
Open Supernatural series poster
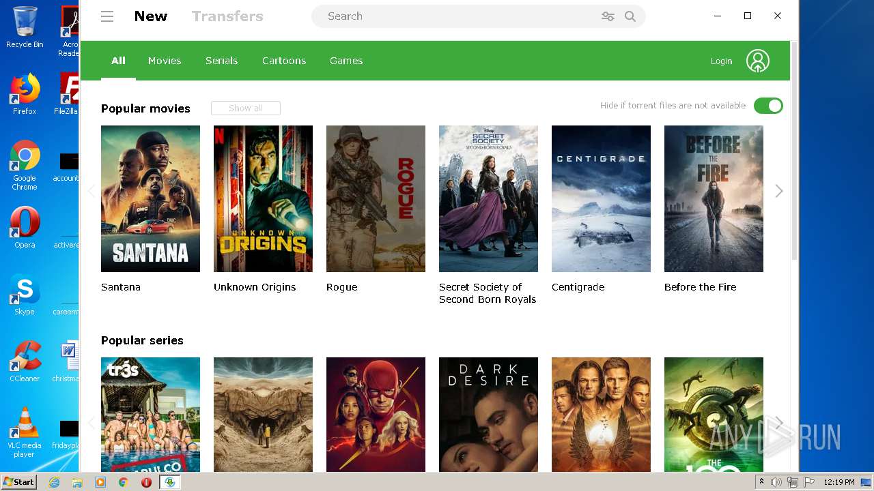[x=601, y=414]
